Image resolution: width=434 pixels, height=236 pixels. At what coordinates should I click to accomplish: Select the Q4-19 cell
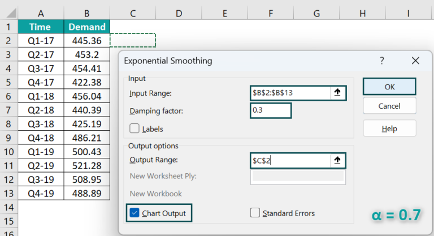pyautogui.click(x=41, y=193)
